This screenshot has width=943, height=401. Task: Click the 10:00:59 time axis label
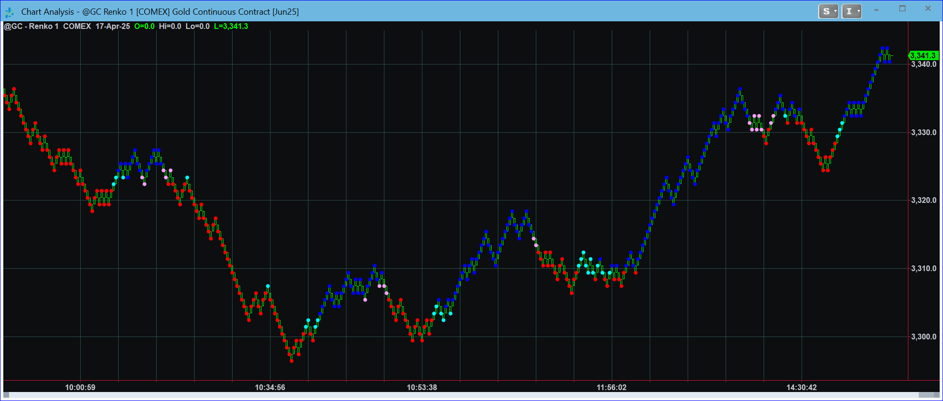click(x=80, y=388)
